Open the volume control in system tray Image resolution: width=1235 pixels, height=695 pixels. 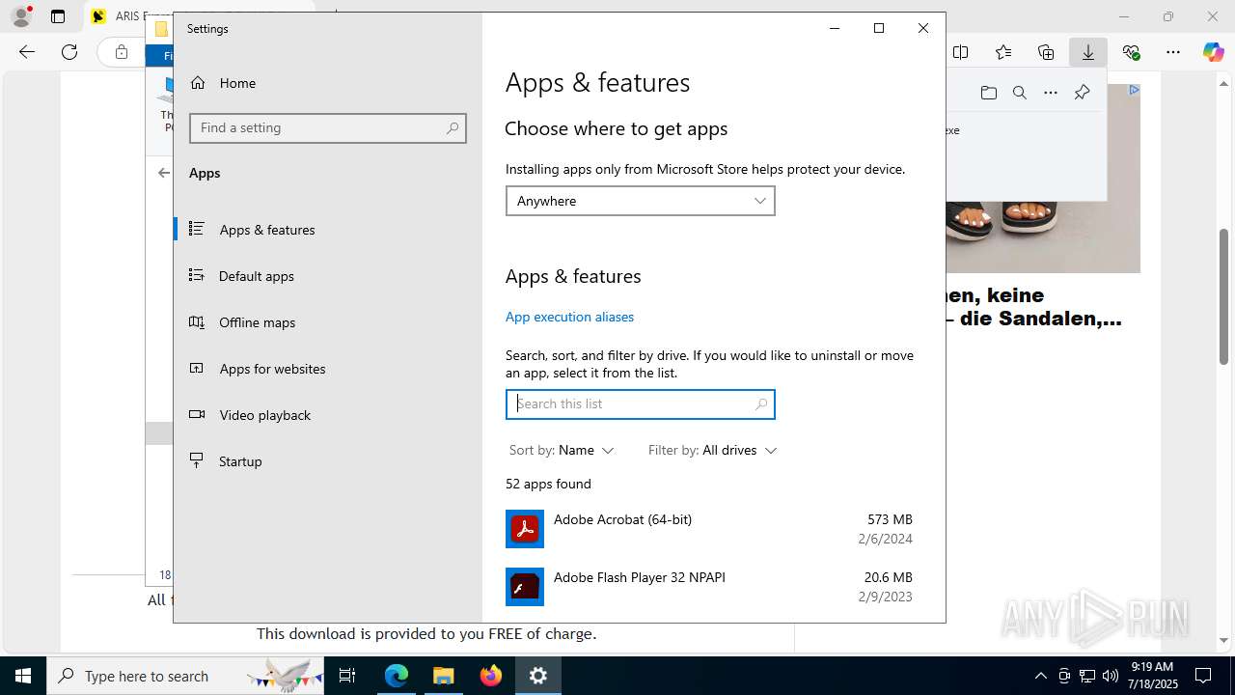[x=1111, y=676]
